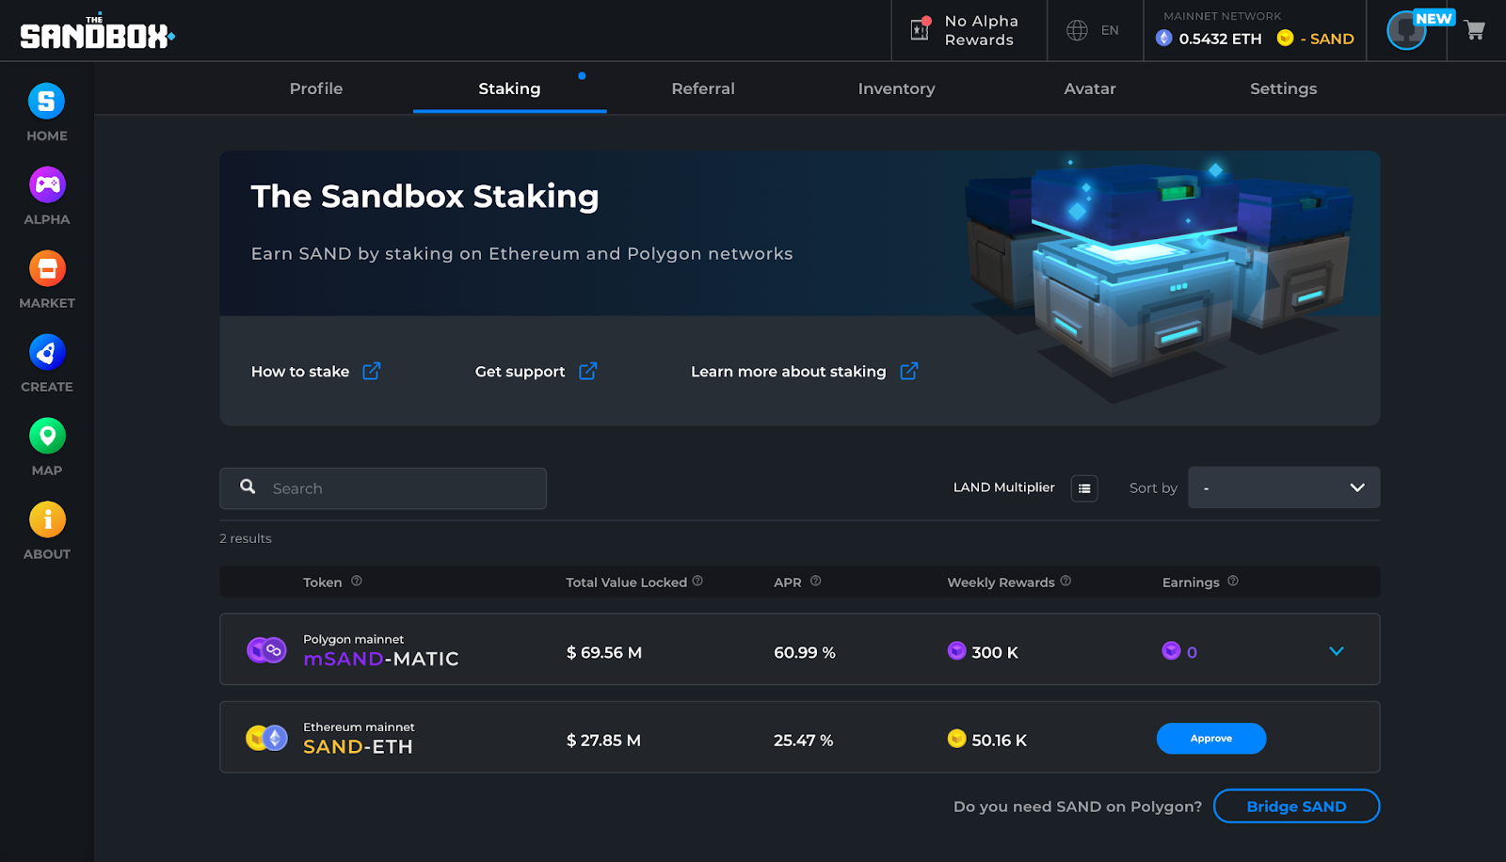Click the Weekly Rewards help icon

1065,582
